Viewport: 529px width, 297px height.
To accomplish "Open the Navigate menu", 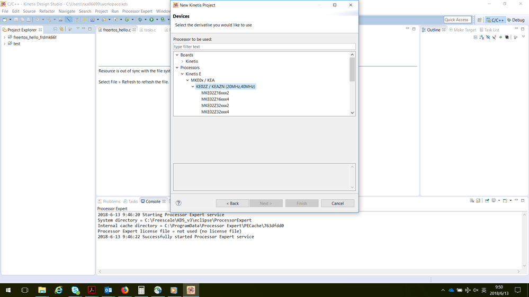I will coord(67,11).
